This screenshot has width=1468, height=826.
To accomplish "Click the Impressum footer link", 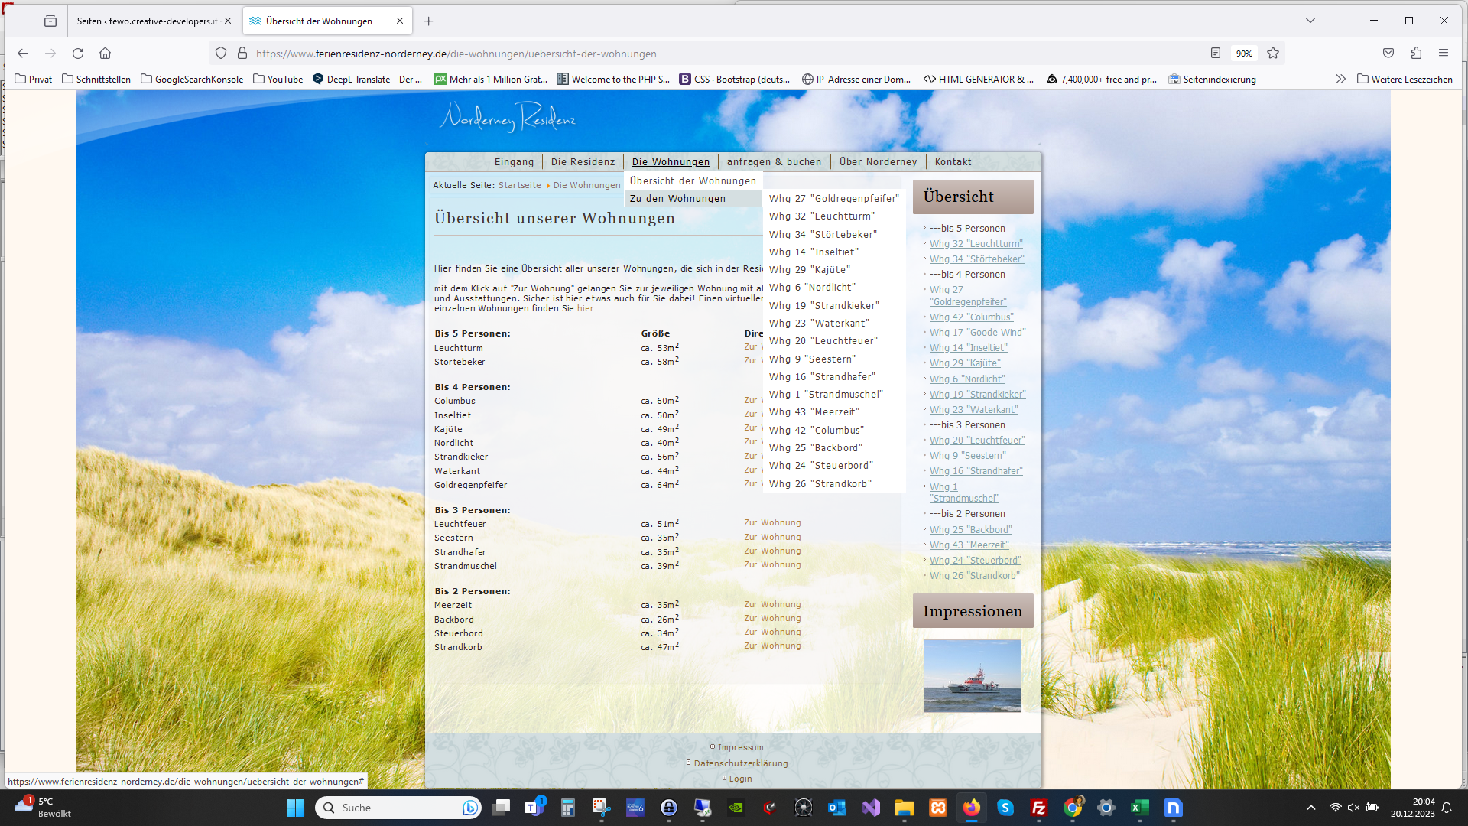I will coord(740,747).
